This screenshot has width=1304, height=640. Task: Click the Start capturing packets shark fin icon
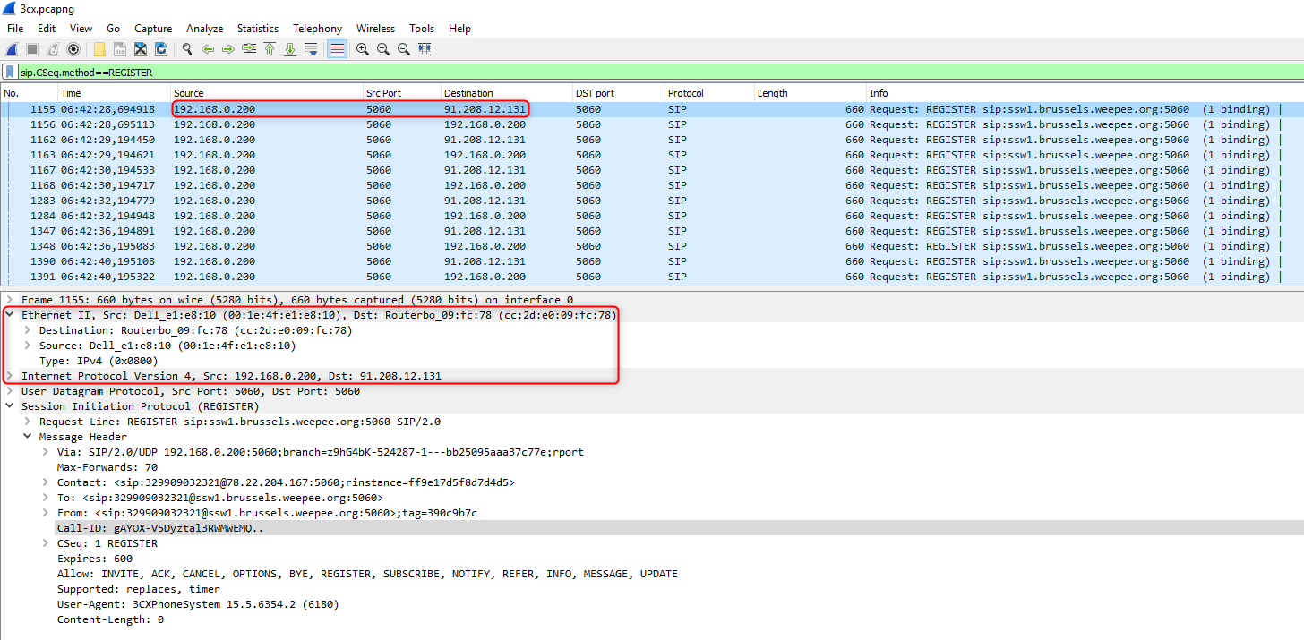(x=12, y=49)
